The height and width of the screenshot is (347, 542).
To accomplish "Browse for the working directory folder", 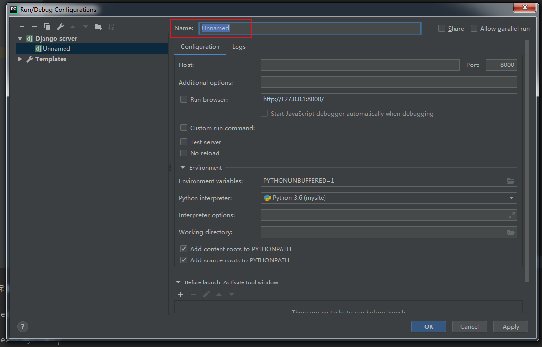I will click(x=511, y=232).
